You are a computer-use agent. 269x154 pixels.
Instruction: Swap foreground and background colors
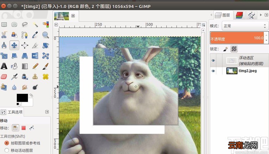[x=31, y=95]
